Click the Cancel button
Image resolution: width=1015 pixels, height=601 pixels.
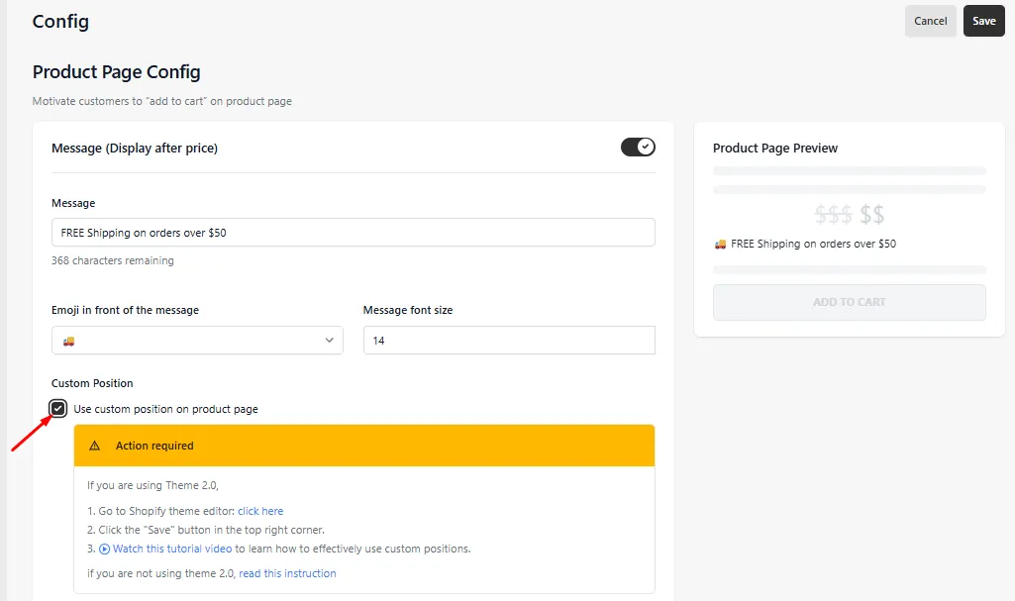[930, 21]
